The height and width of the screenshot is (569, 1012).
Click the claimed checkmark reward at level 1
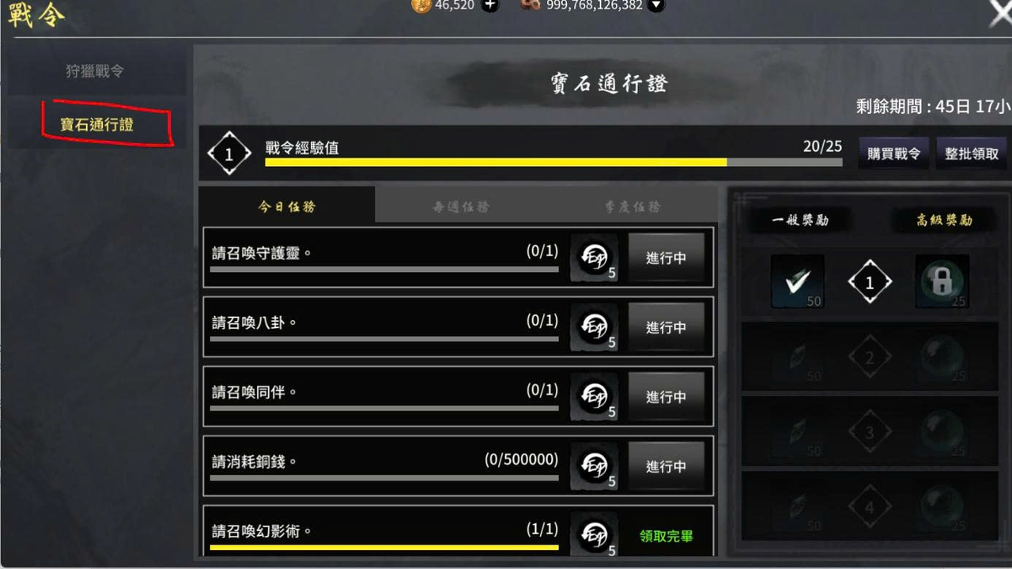[798, 281]
